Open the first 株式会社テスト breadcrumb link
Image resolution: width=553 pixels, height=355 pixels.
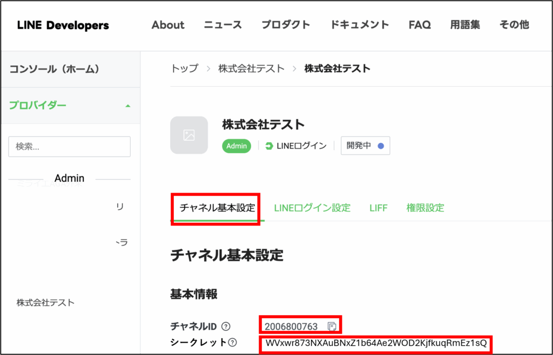[x=252, y=69]
